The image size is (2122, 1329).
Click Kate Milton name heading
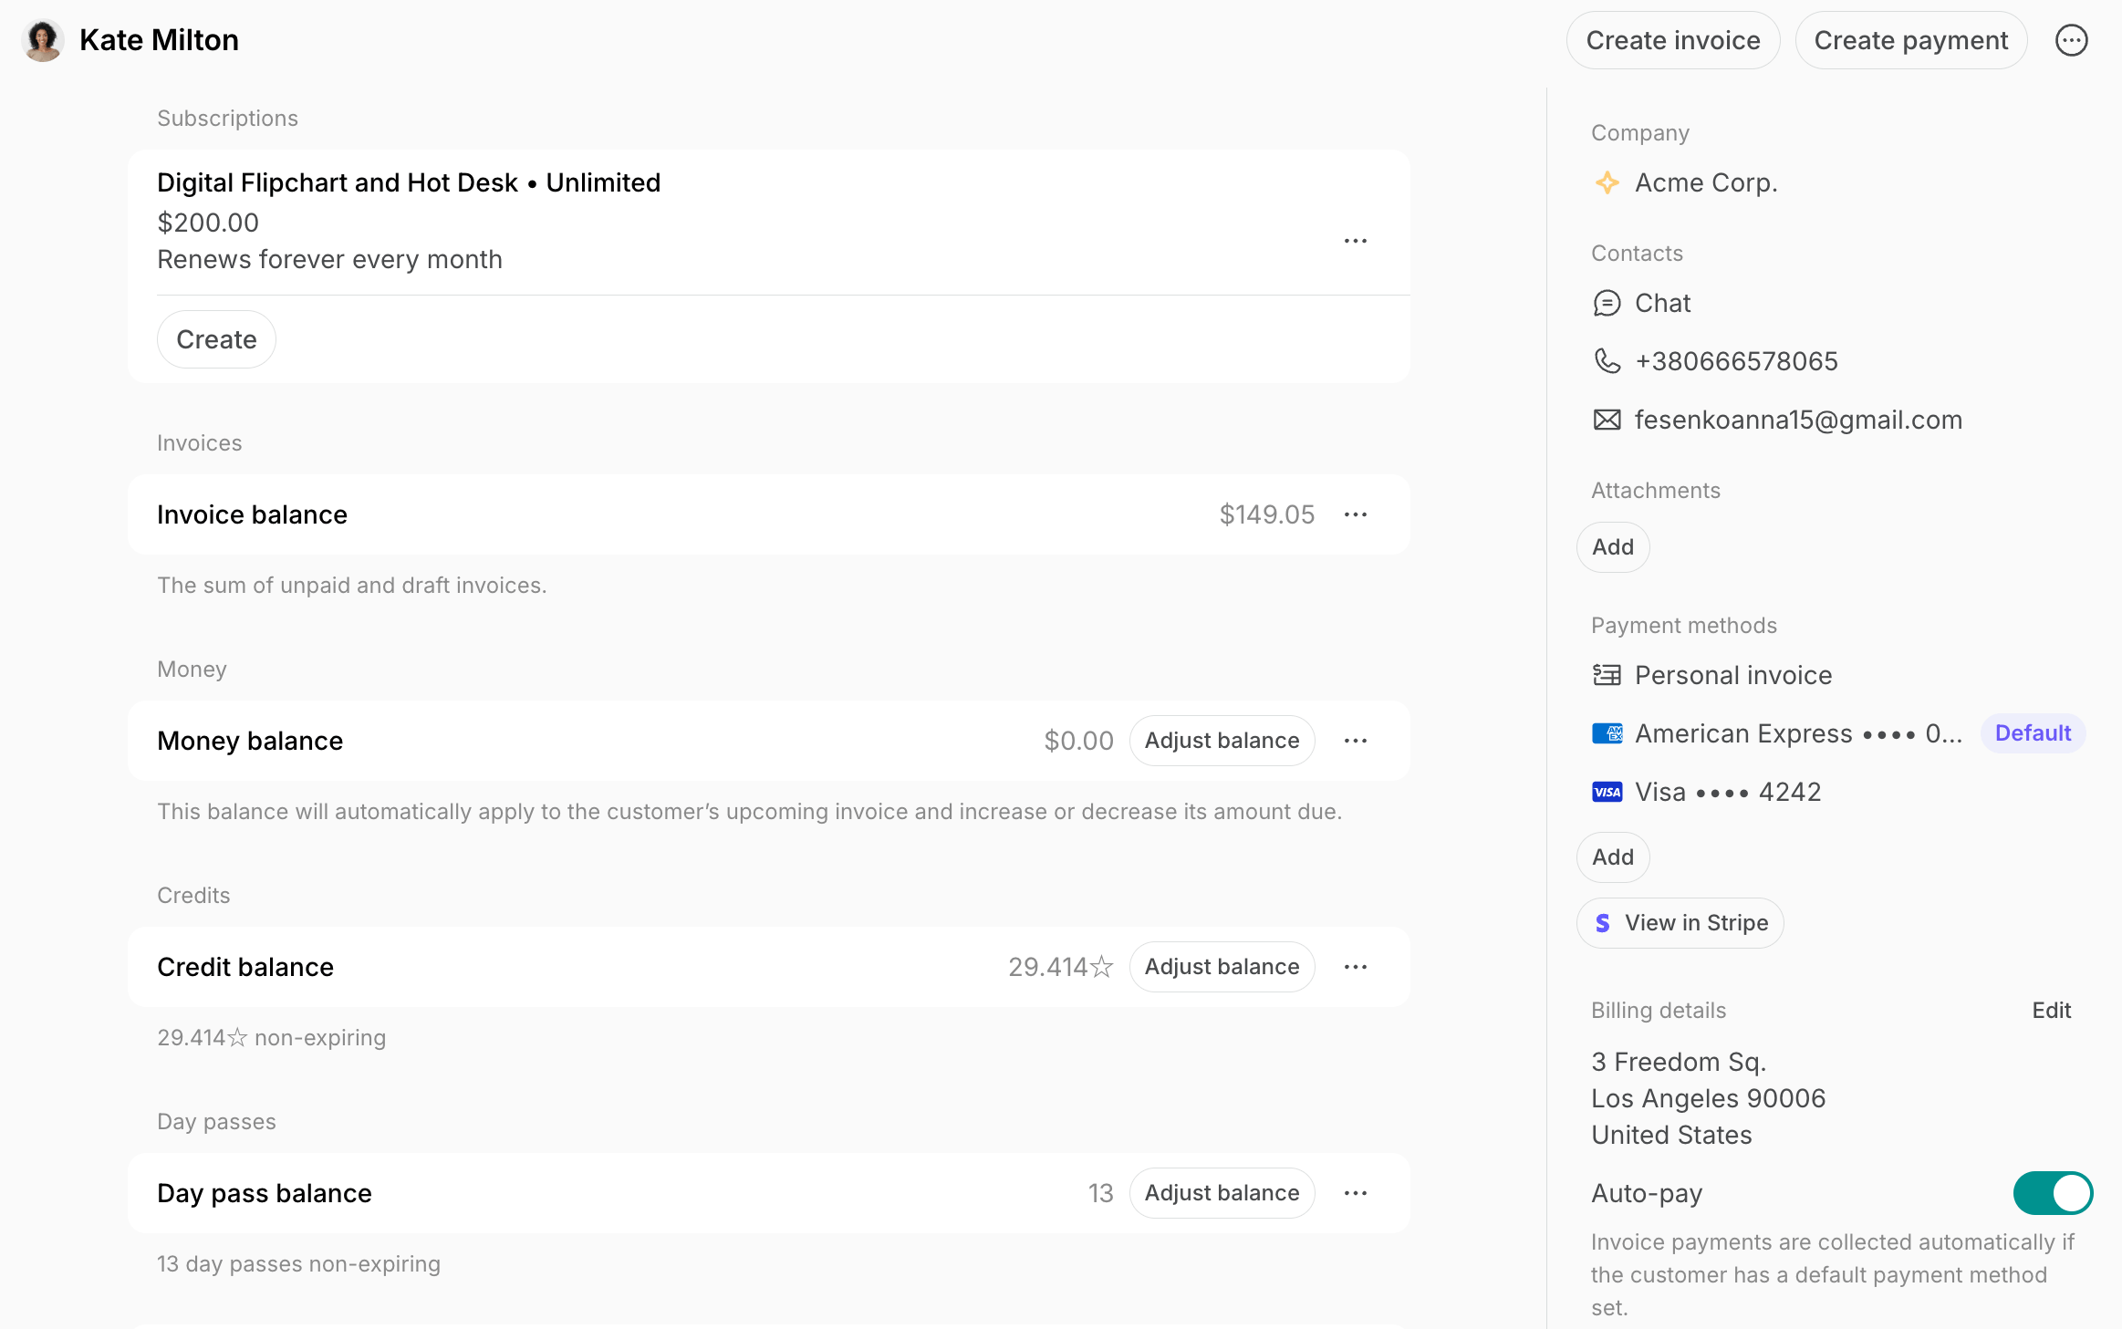[x=159, y=40]
